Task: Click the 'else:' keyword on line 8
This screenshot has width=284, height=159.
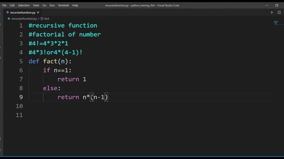Action: point(52,88)
